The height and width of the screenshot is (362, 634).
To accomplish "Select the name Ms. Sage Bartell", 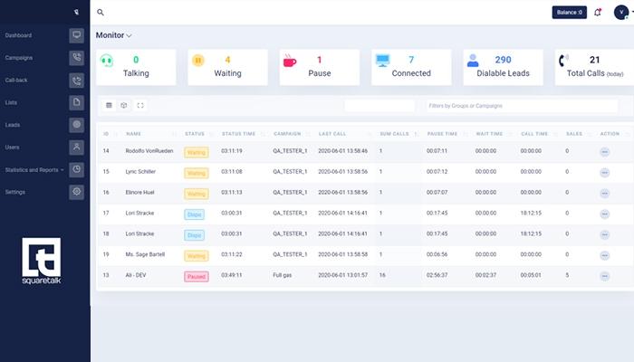I will pyautogui.click(x=145, y=254).
